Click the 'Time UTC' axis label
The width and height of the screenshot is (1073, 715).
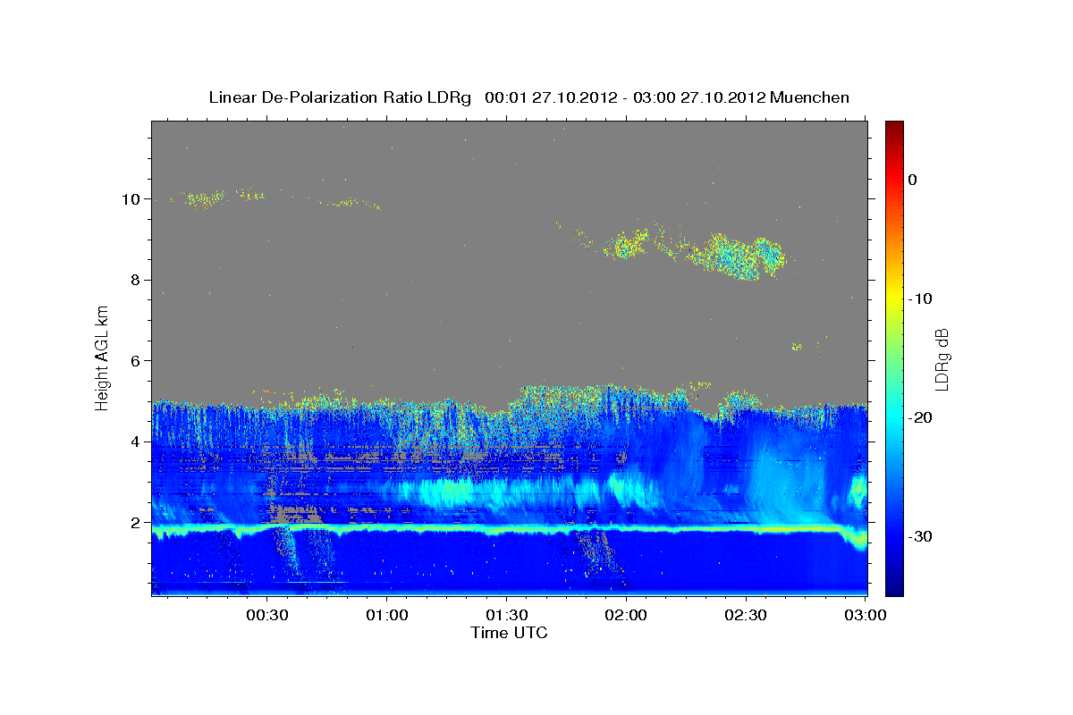coord(509,633)
